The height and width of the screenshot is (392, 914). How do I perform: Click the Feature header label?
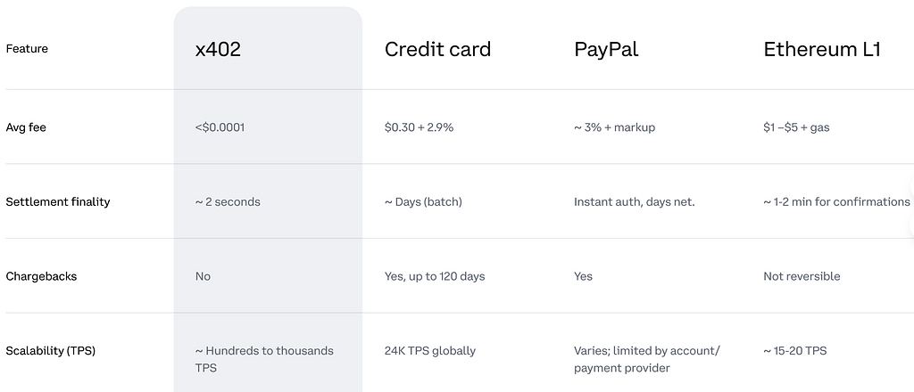coord(27,49)
